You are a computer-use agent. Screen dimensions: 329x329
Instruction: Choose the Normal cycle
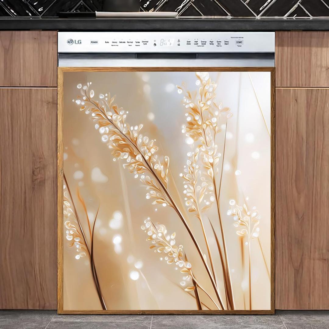[130, 42]
